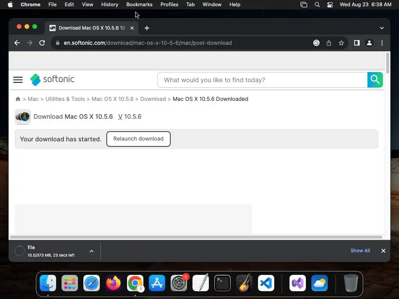This screenshot has height=299, width=399.
Task: Open the Apple menu
Action: click(10, 5)
